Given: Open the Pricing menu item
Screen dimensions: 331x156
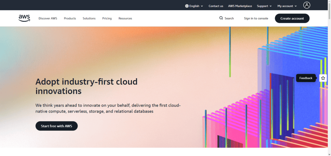Looking at the screenshot, I should 107,18.
